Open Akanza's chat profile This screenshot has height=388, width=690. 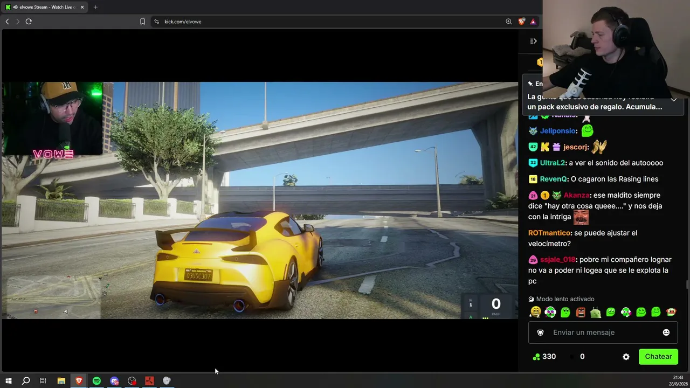[576, 195]
